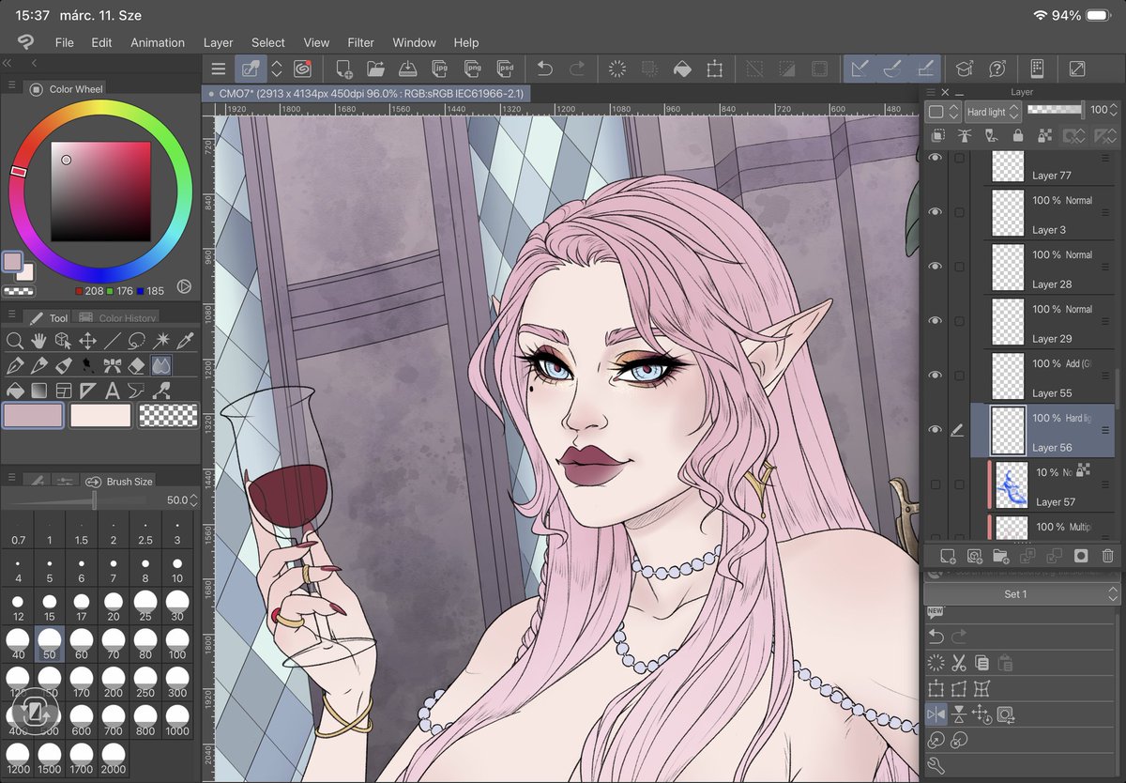The image size is (1126, 783).
Task: Select the Lasso selection tool
Action: [137, 341]
